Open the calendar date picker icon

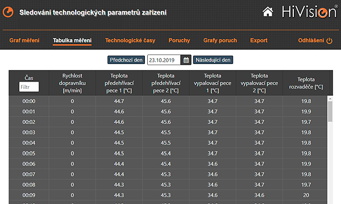click(186, 60)
